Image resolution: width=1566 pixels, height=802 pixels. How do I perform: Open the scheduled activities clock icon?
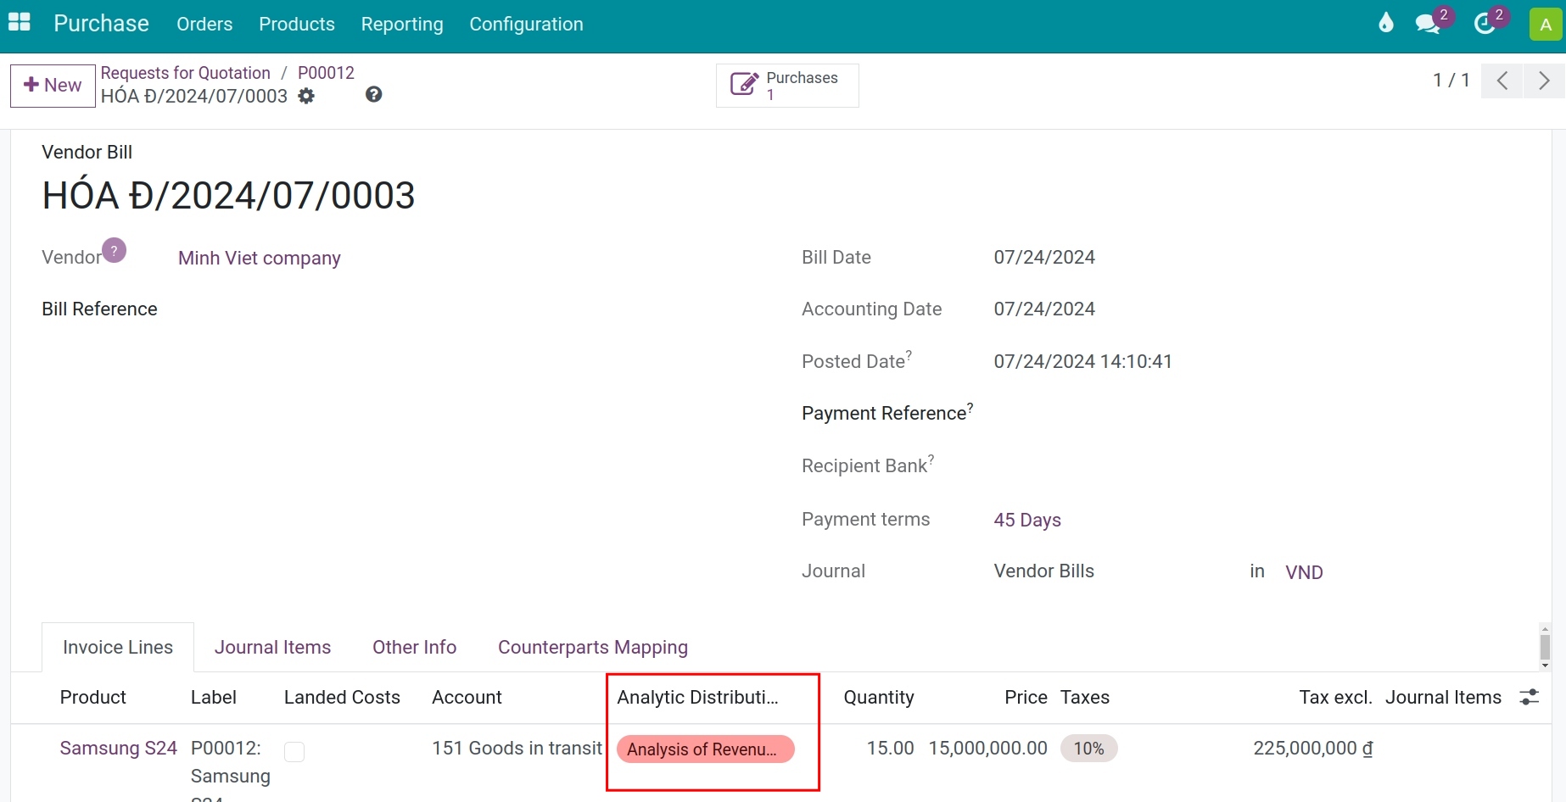(x=1485, y=23)
